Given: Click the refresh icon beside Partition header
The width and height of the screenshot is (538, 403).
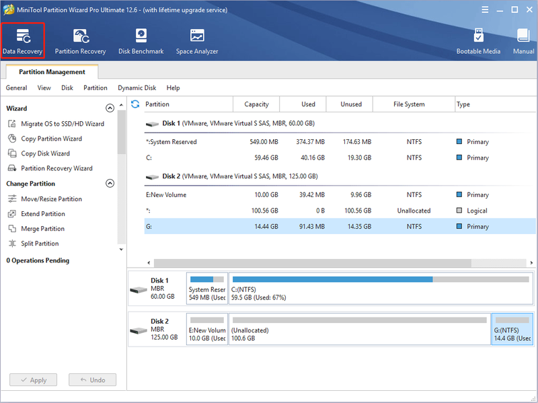Looking at the screenshot, I should 135,104.
